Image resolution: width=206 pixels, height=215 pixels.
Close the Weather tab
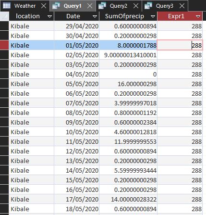click(44, 6)
